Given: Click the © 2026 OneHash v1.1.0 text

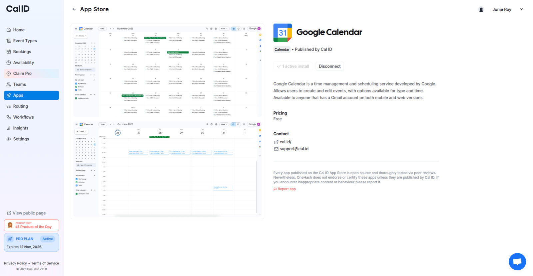Looking at the screenshot, I should click(31, 269).
